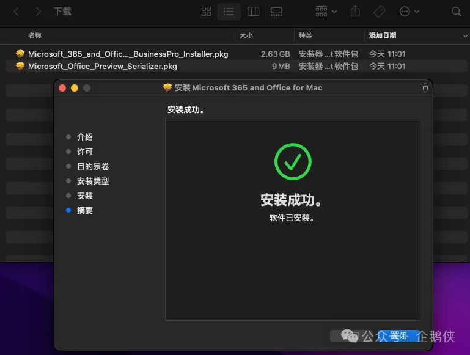470x355 pixels.
Task: Click the Finder tag icon
Action: [x=379, y=12]
